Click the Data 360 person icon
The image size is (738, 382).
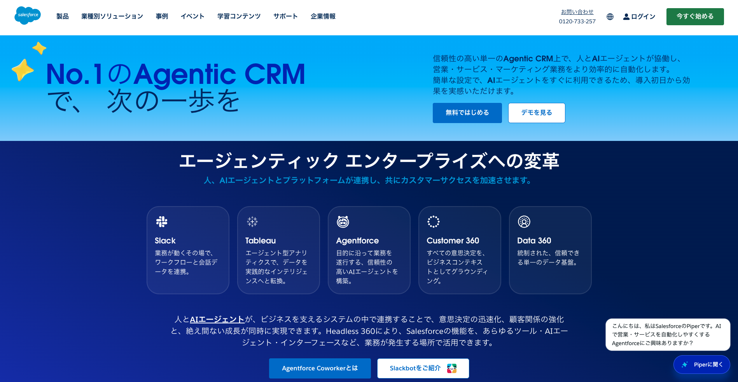[524, 222]
